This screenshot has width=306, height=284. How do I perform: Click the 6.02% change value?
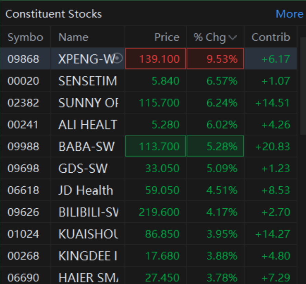click(222, 124)
